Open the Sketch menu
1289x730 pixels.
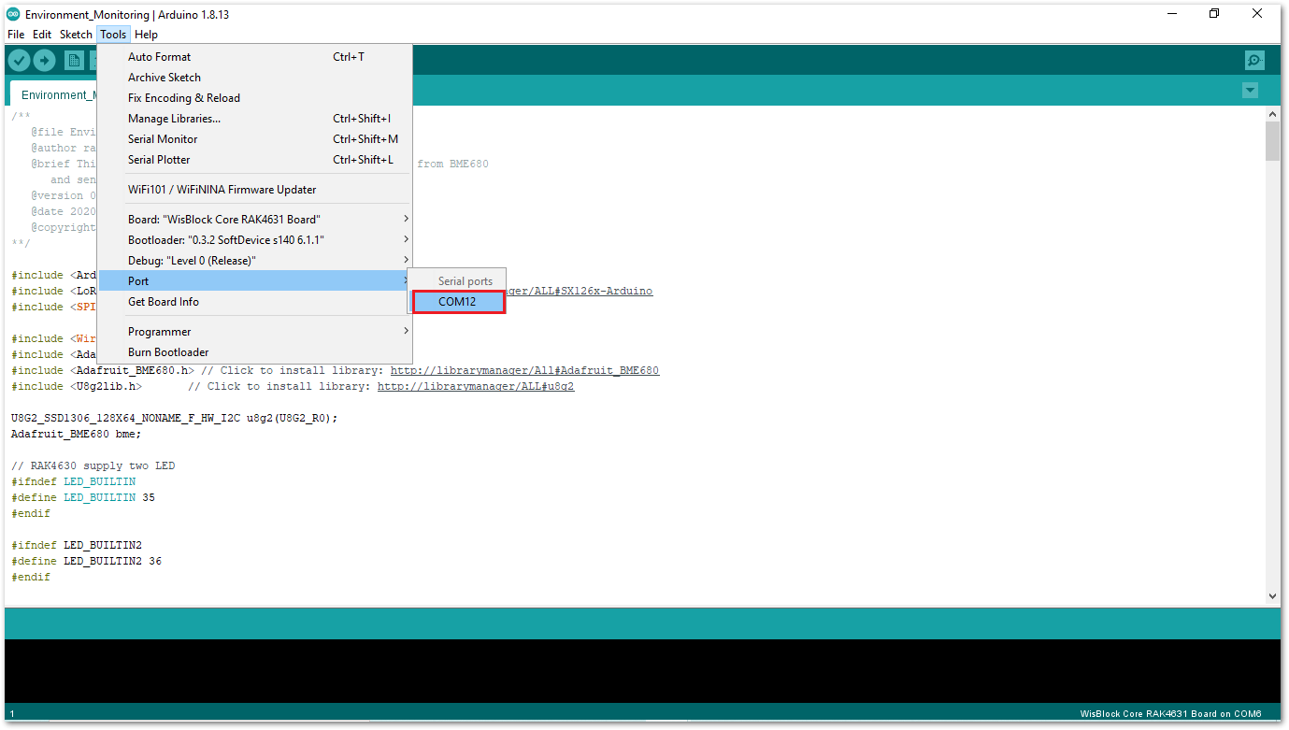click(75, 34)
